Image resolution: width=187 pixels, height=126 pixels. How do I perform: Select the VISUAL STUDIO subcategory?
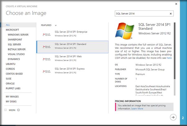coord(16,54)
